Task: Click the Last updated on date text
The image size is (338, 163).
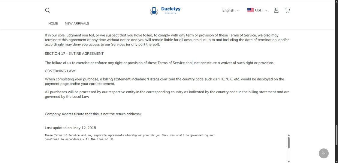Action: point(70,128)
